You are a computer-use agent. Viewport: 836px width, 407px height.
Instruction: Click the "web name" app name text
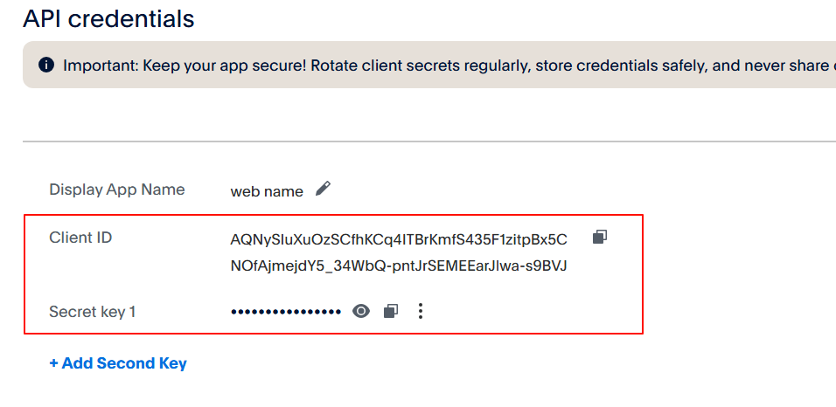point(267,191)
